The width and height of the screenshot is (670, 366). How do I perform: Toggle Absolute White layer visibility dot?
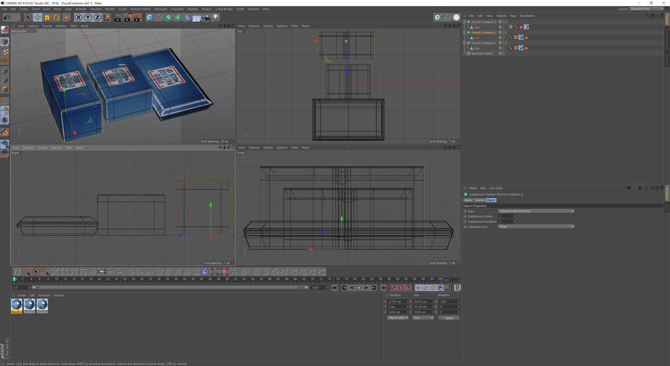504,53
